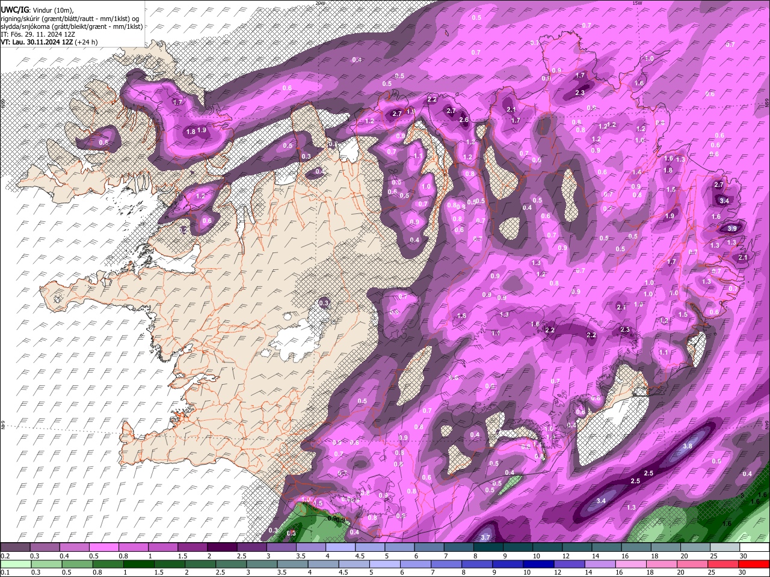Click the '15W' longitude label at the top edge
This screenshot has height=577, width=770.
click(x=637, y=3)
